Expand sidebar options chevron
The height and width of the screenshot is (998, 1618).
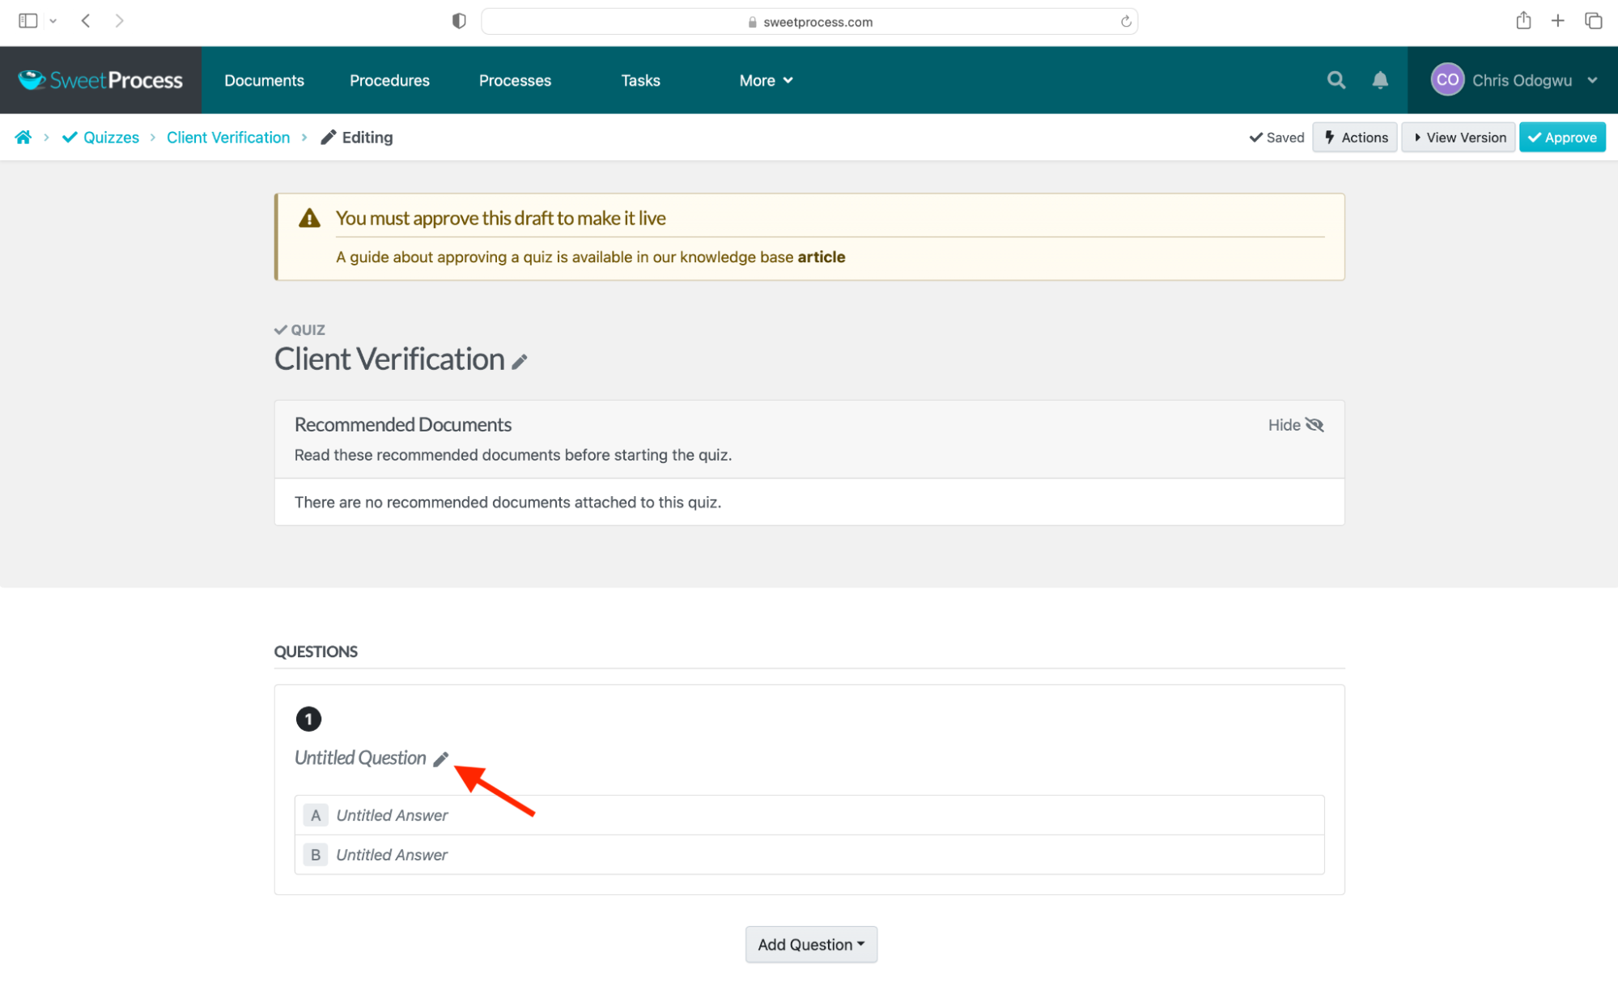(x=53, y=21)
